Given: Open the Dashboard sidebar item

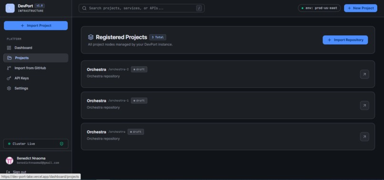Looking at the screenshot, I should tap(36, 48).
